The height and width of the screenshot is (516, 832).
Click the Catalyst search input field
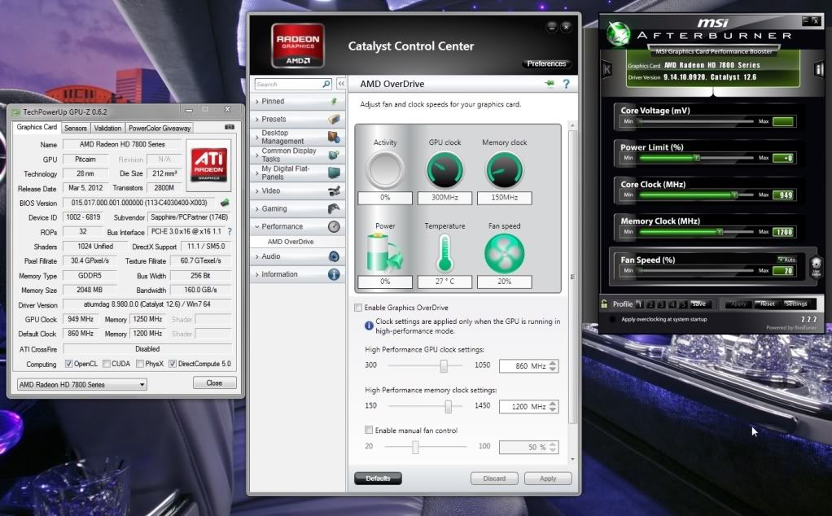click(288, 84)
